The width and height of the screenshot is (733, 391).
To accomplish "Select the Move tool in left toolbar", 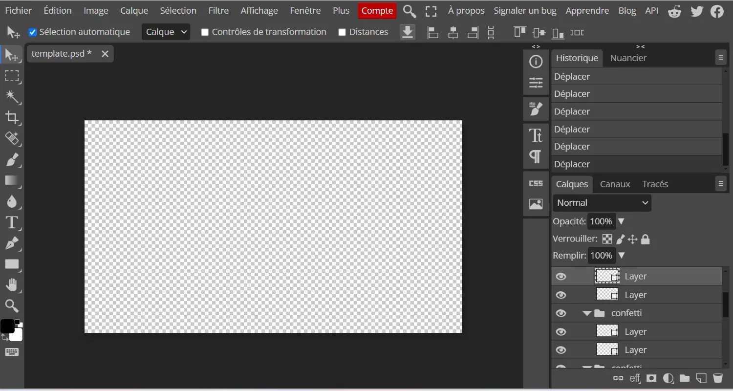I will [12, 55].
